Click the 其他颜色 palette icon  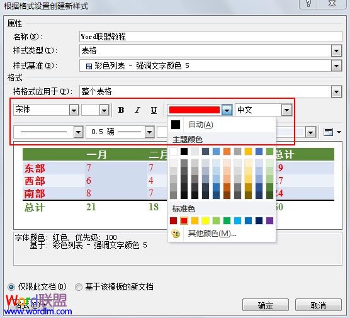click(176, 234)
